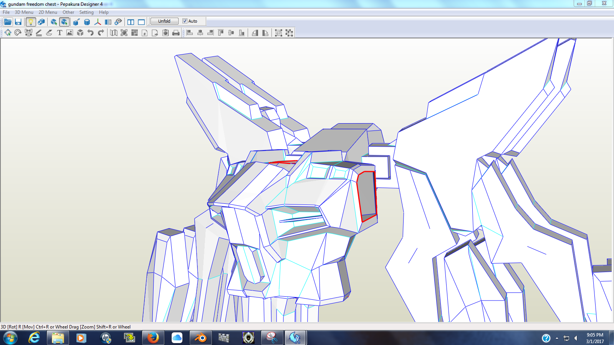Align parts to top edge

[x=221, y=33]
